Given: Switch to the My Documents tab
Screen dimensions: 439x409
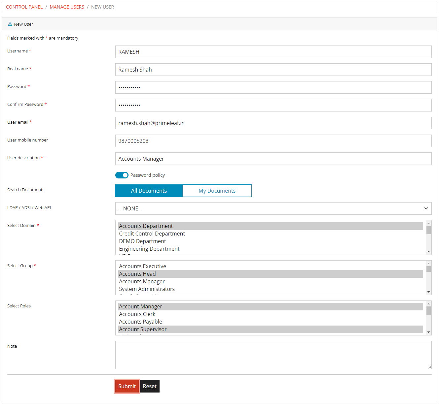Looking at the screenshot, I should pyautogui.click(x=217, y=191).
